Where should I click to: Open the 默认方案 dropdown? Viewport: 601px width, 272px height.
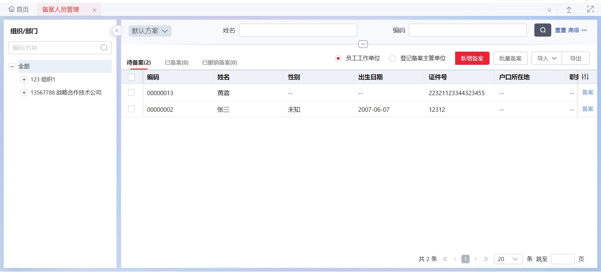[150, 31]
